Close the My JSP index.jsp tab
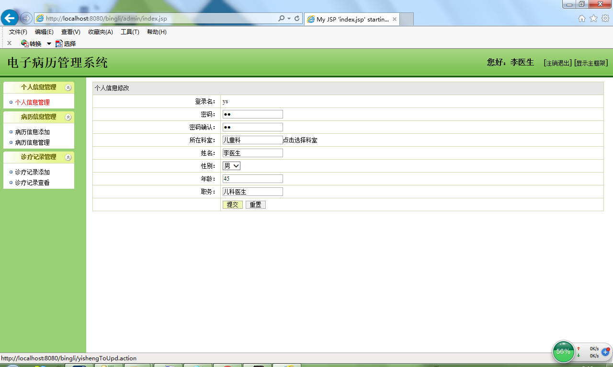The height and width of the screenshot is (367, 613). tap(395, 20)
